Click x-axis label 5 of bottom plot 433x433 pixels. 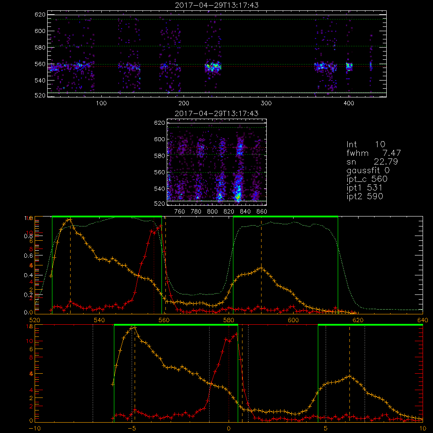[326, 428]
